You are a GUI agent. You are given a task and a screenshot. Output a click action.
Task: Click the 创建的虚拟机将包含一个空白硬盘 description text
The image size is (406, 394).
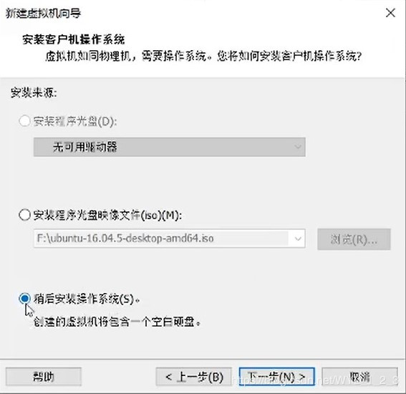[117, 322]
